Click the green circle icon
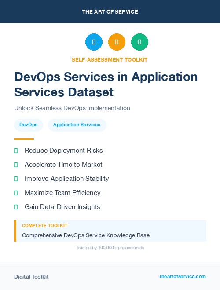The height and width of the screenshot is (290, 220). 139,42
